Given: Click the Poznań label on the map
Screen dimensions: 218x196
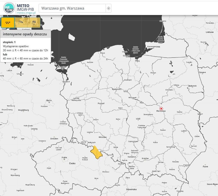Looking at the screenshot, I should [x=101, y=103].
